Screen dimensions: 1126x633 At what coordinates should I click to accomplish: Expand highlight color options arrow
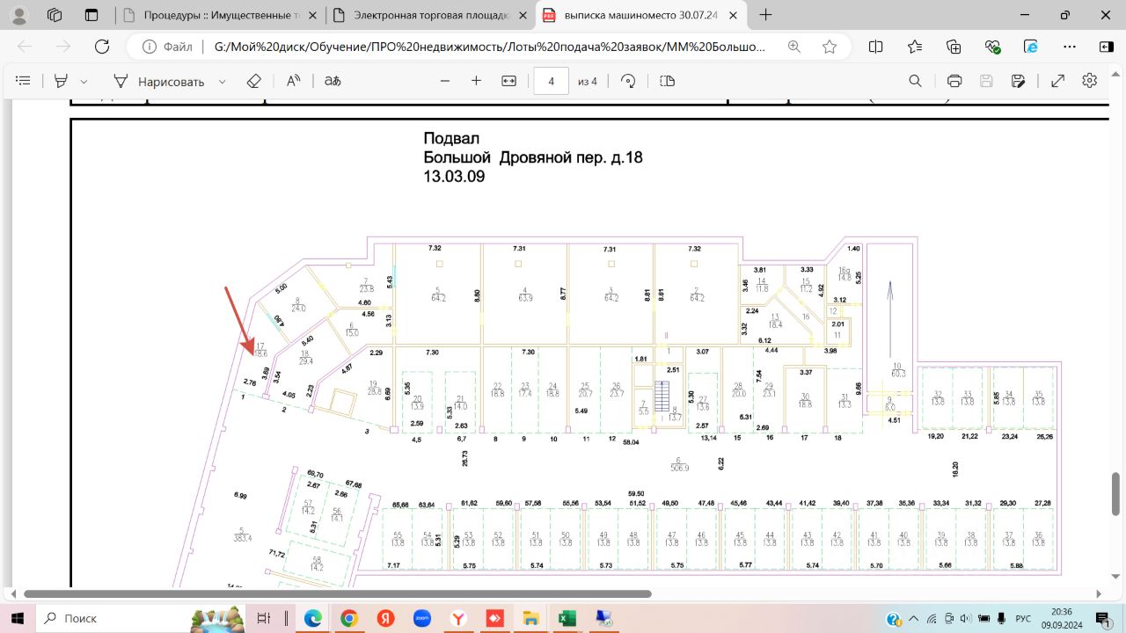(84, 81)
